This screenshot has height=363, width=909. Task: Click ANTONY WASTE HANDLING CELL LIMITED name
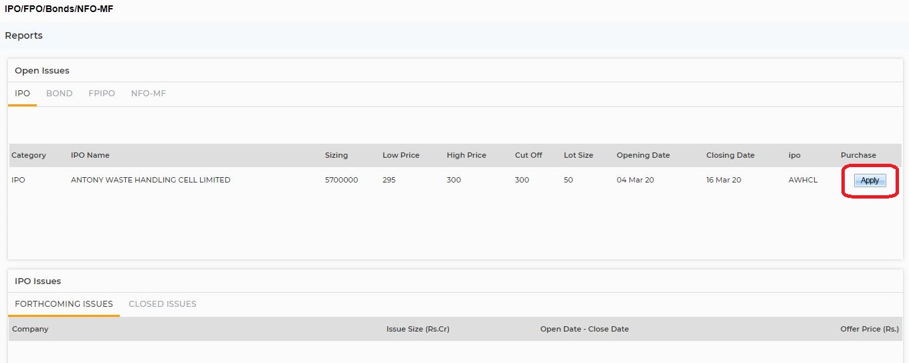tap(150, 180)
